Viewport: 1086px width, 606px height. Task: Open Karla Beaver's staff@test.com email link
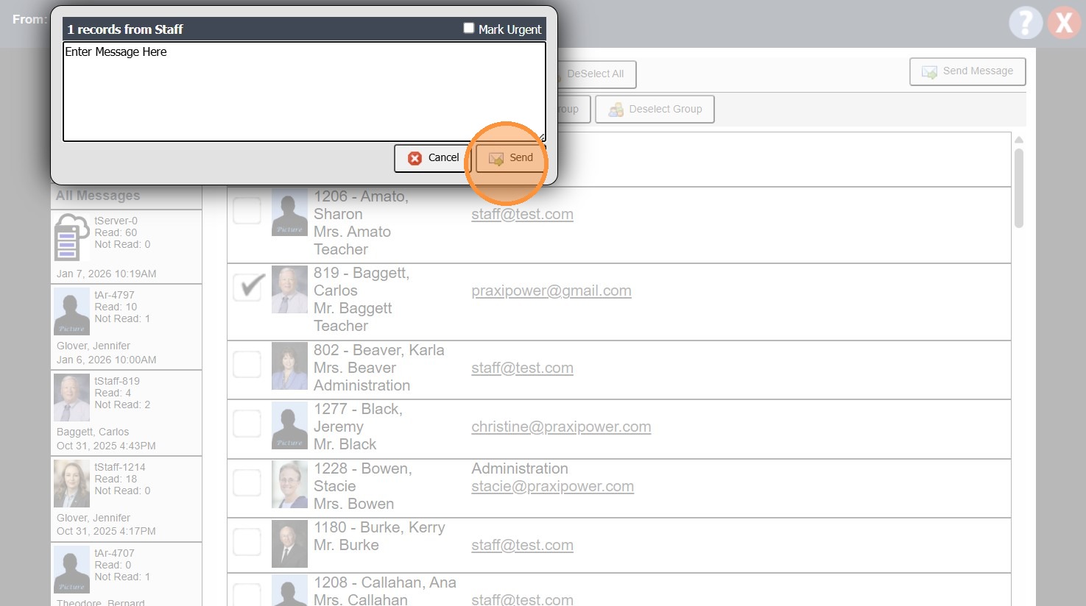[522, 368]
